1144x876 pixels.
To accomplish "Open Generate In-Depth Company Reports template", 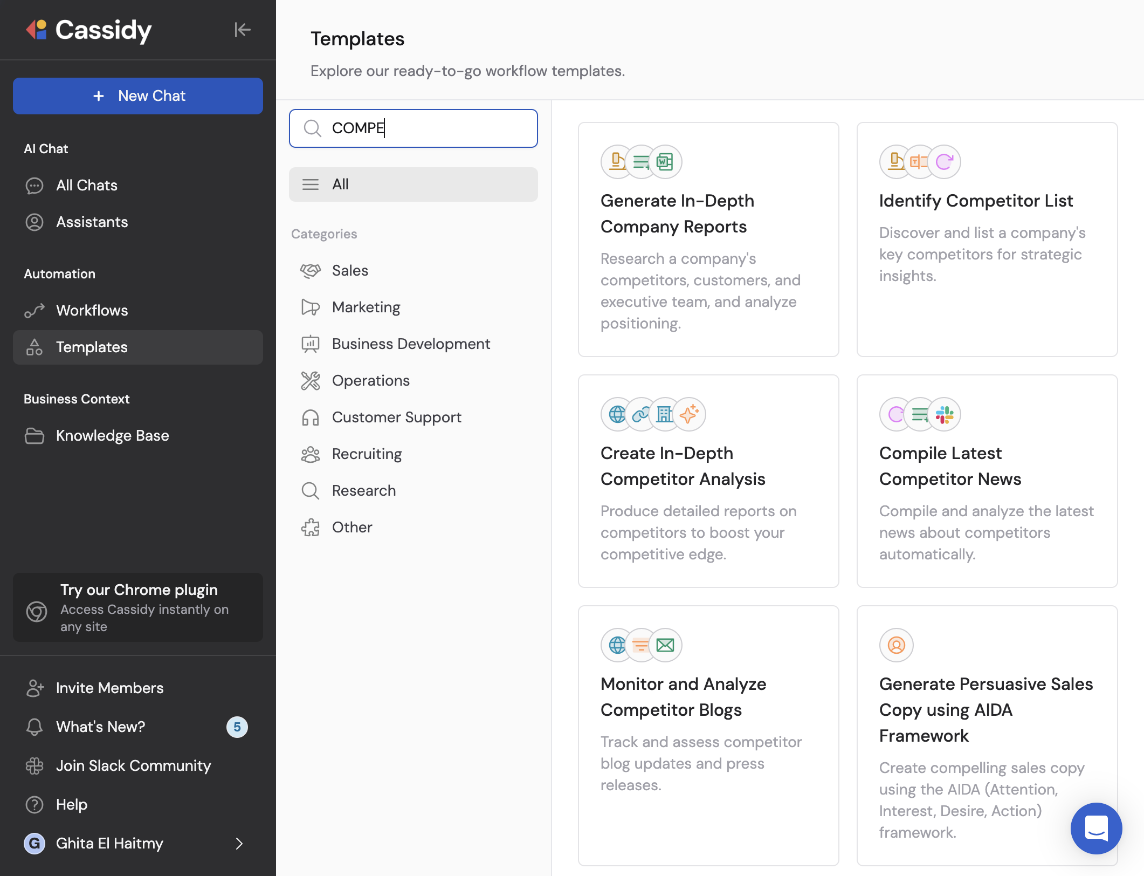I will click(708, 239).
